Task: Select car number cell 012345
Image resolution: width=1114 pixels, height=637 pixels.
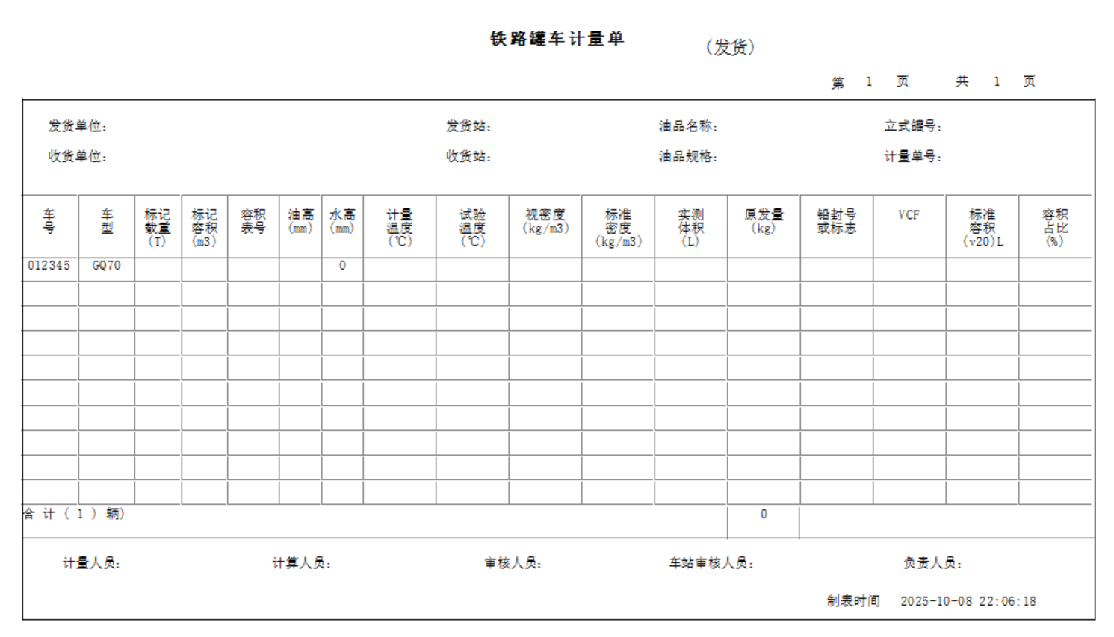Action: coord(49,266)
